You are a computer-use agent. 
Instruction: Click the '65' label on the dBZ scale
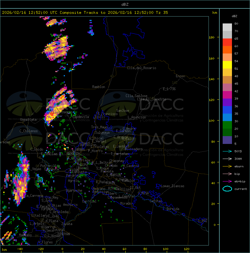tap(236, 38)
